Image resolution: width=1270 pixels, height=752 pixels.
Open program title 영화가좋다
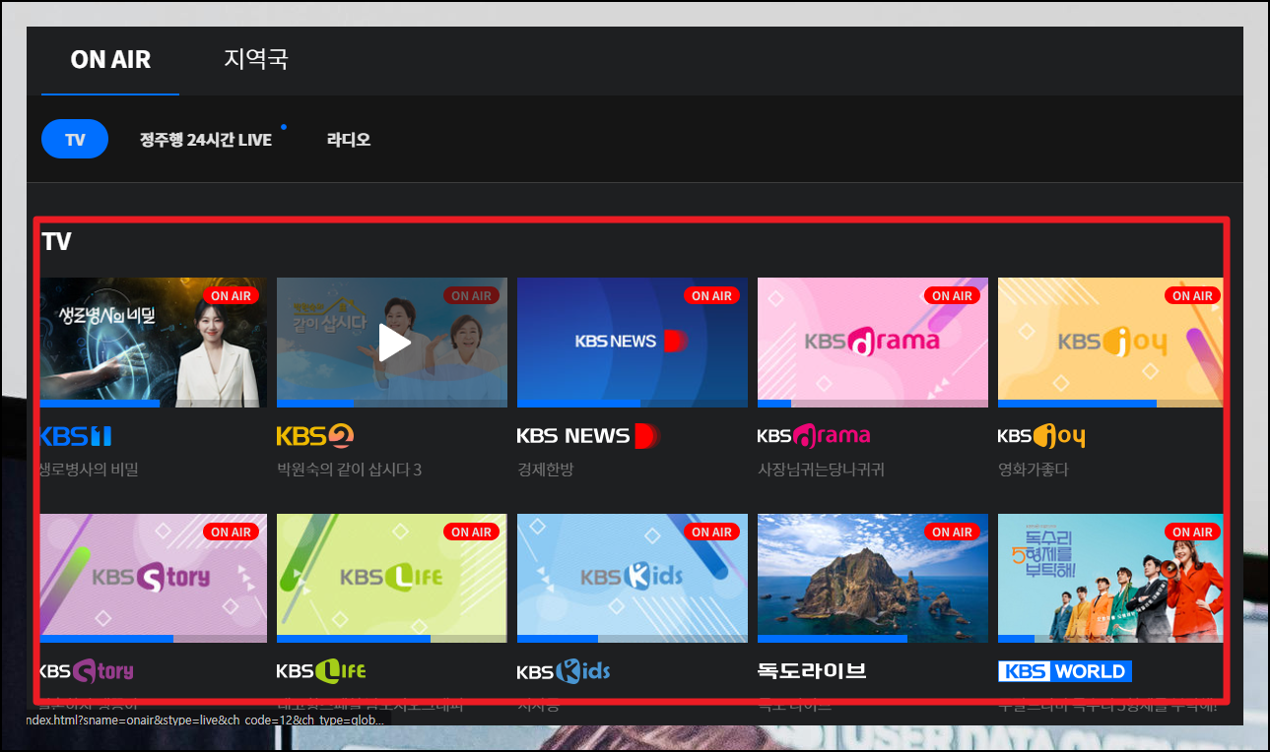(x=1034, y=470)
